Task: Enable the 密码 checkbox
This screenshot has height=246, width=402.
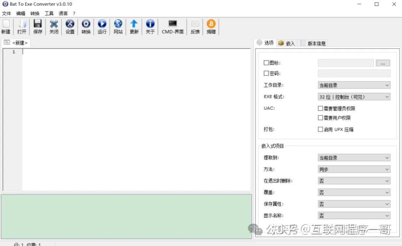Action: [x=266, y=73]
